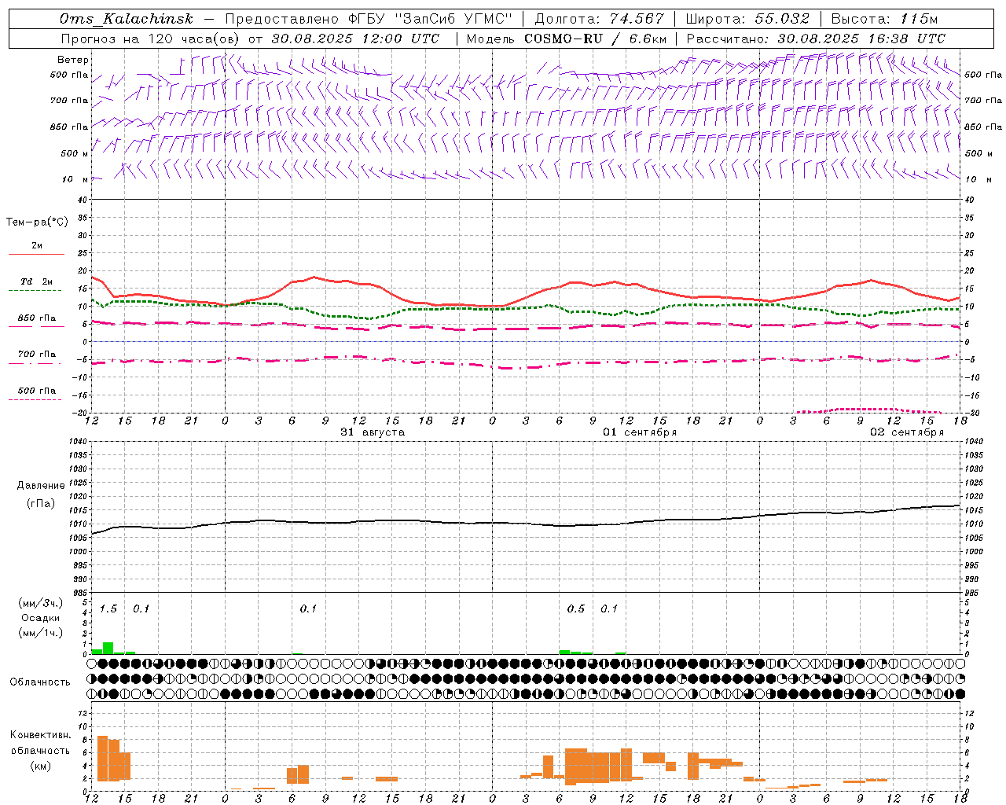Click the "Тем-ра(°C)" temperature panel label

pyautogui.click(x=37, y=222)
